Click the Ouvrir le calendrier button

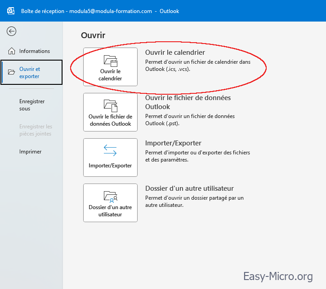111,67
